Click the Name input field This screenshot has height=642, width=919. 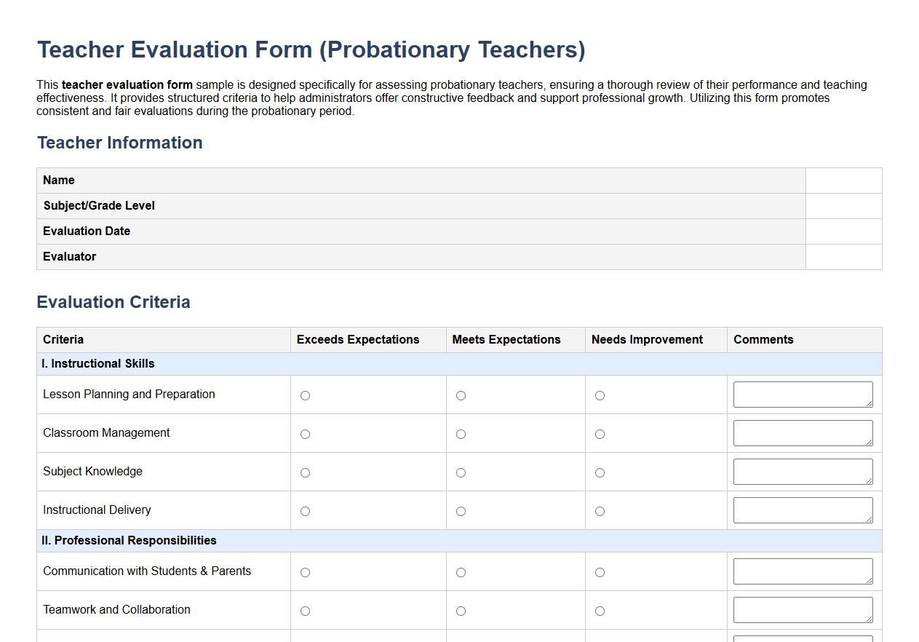tap(843, 181)
